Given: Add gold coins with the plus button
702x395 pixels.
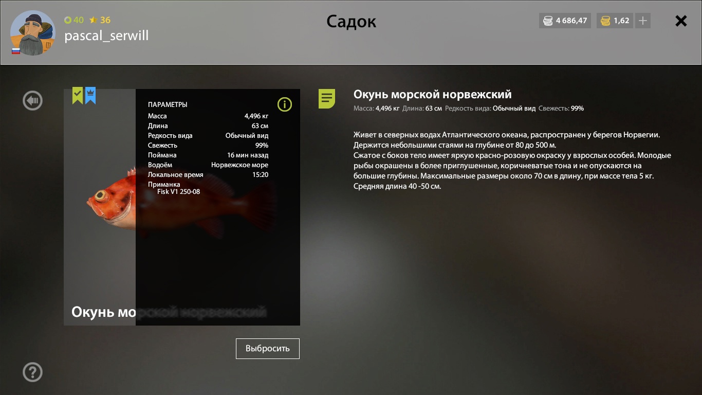Looking at the screenshot, I should tap(643, 21).
